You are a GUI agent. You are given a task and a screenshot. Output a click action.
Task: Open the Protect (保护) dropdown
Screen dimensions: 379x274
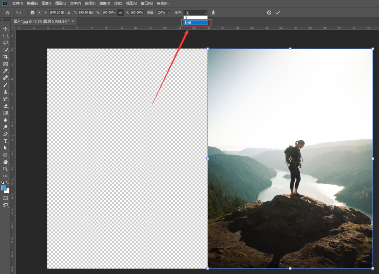(x=195, y=13)
